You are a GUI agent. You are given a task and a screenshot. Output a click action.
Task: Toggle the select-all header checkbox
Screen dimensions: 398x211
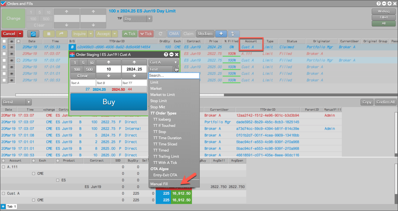point(4,41)
